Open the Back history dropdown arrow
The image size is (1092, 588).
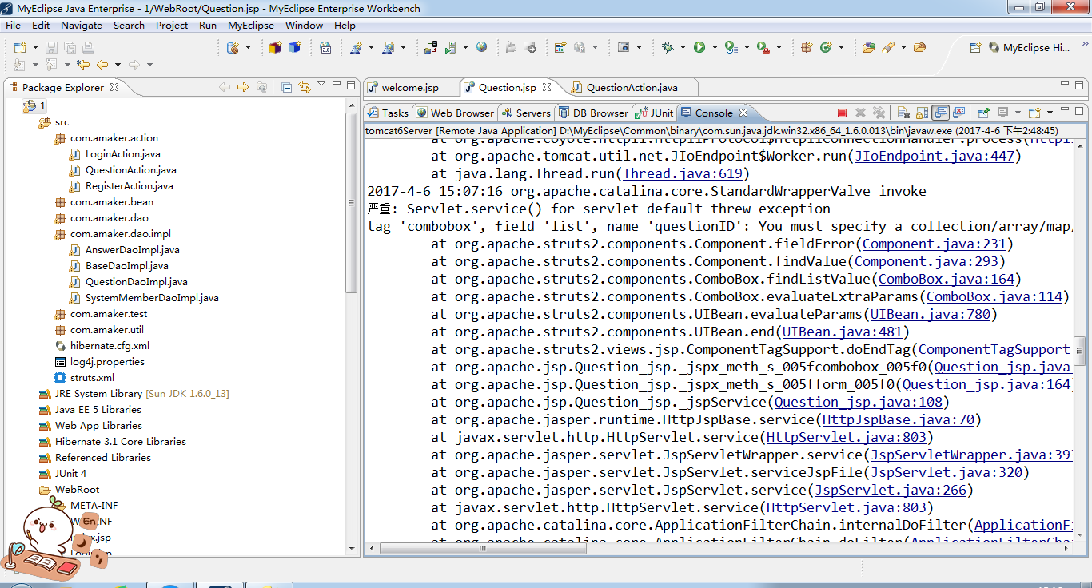tap(118, 65)
